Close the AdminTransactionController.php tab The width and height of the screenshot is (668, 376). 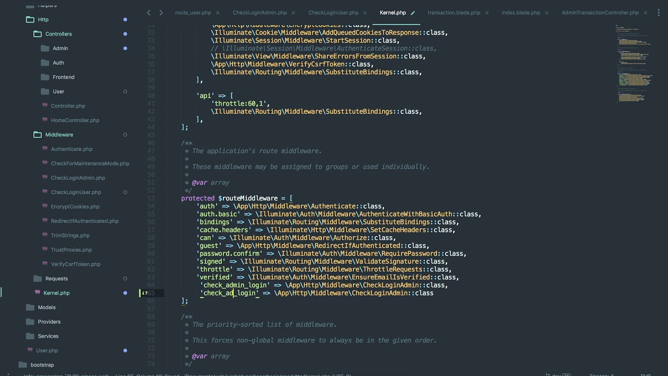(x=646, y=13)
